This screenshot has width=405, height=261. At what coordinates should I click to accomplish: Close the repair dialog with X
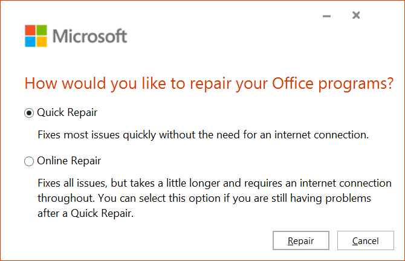click(356, 15)
